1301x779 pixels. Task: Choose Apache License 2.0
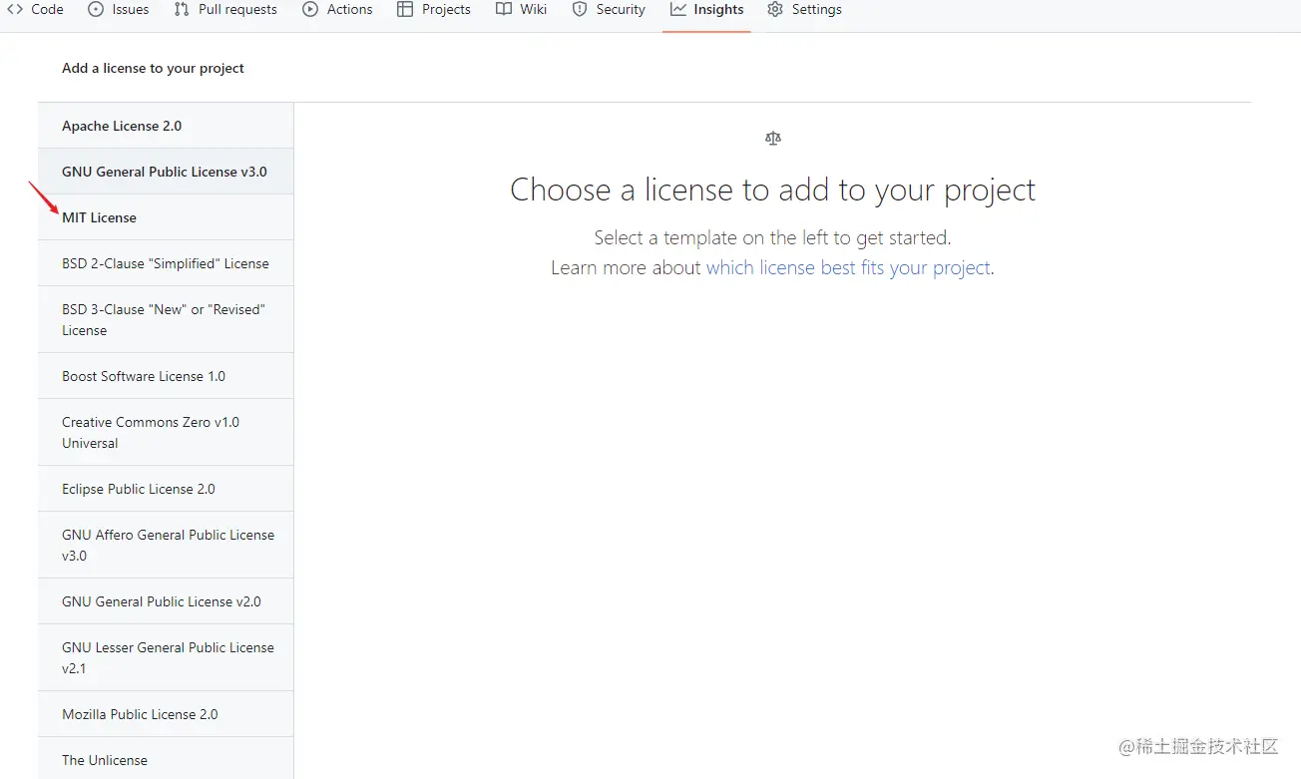tap(122, 126)
